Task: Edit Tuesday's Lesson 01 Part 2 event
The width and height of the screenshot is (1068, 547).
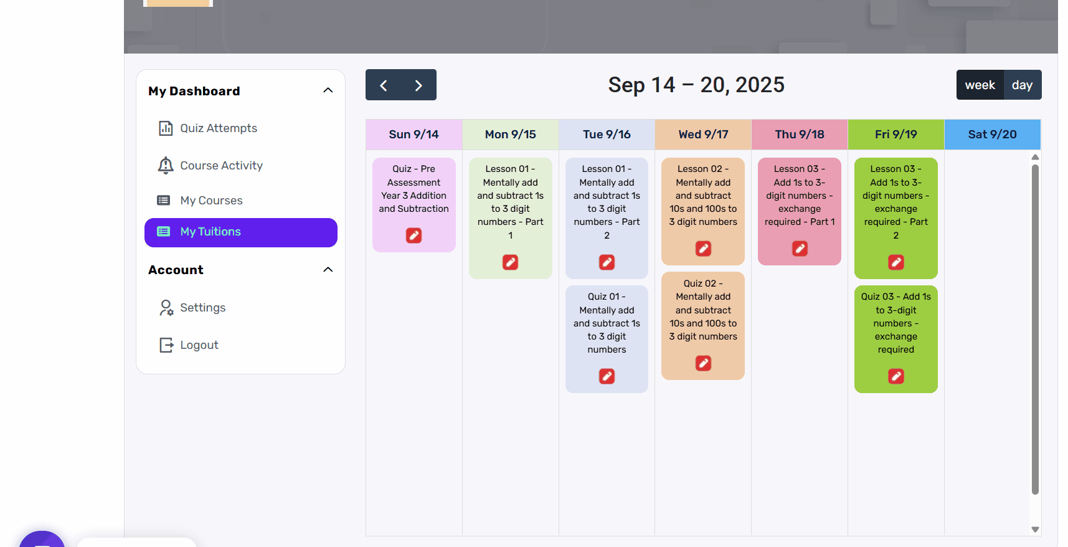Action: (607, 262)
